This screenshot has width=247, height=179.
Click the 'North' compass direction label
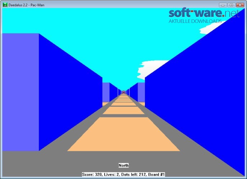click(124, 165)
